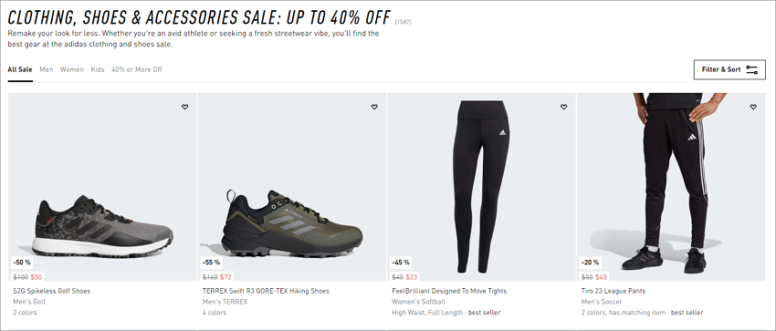Open TERREX Swift R3 GORE-TEX Hiking Shoes link
This screenshot has height=331, width=776.
pyautogui.click(x=266, y=291)
